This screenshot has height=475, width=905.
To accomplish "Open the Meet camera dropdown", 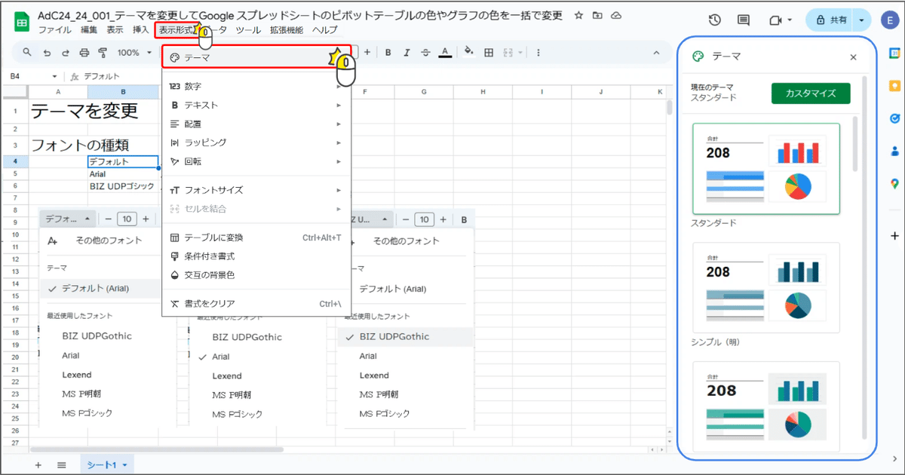I will coord(789,20).
